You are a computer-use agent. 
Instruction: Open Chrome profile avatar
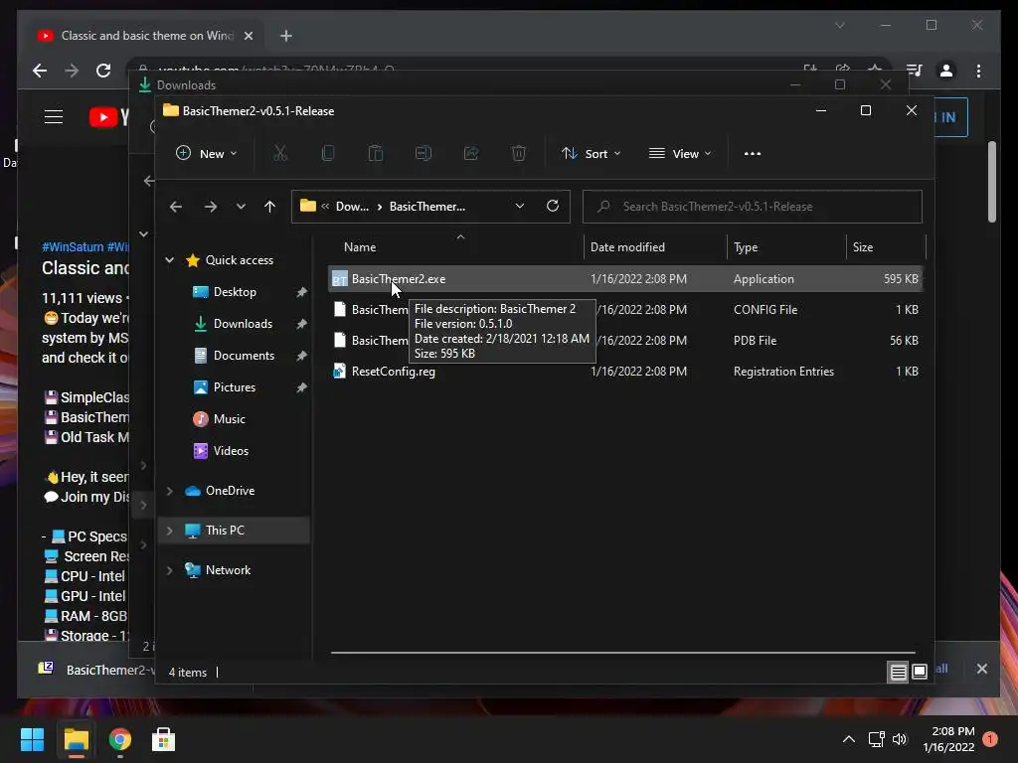(x=946, y=71)
